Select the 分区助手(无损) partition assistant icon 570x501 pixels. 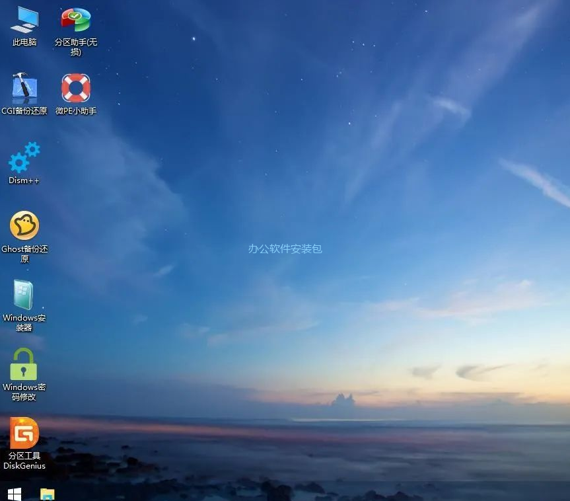click(76, 19)
